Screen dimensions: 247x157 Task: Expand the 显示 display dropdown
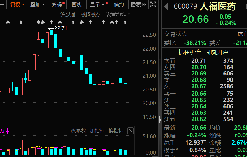point(97,4)
